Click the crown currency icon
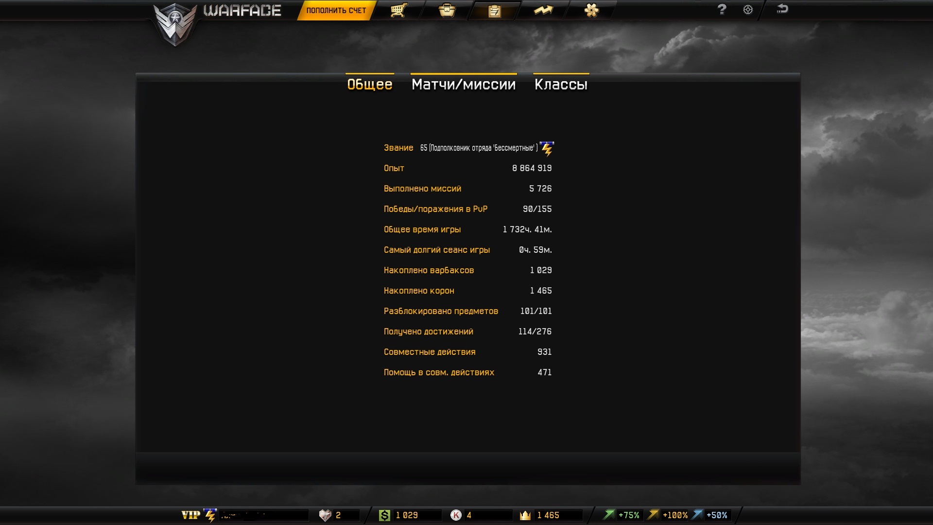The image size is (933, 525). 525,515
